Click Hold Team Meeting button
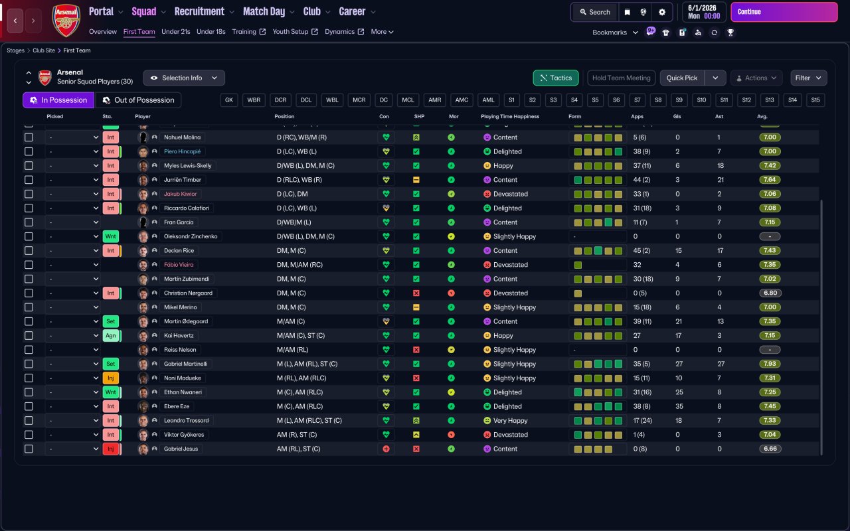This screenshot has height=531, width=850. tap(622, 78)
